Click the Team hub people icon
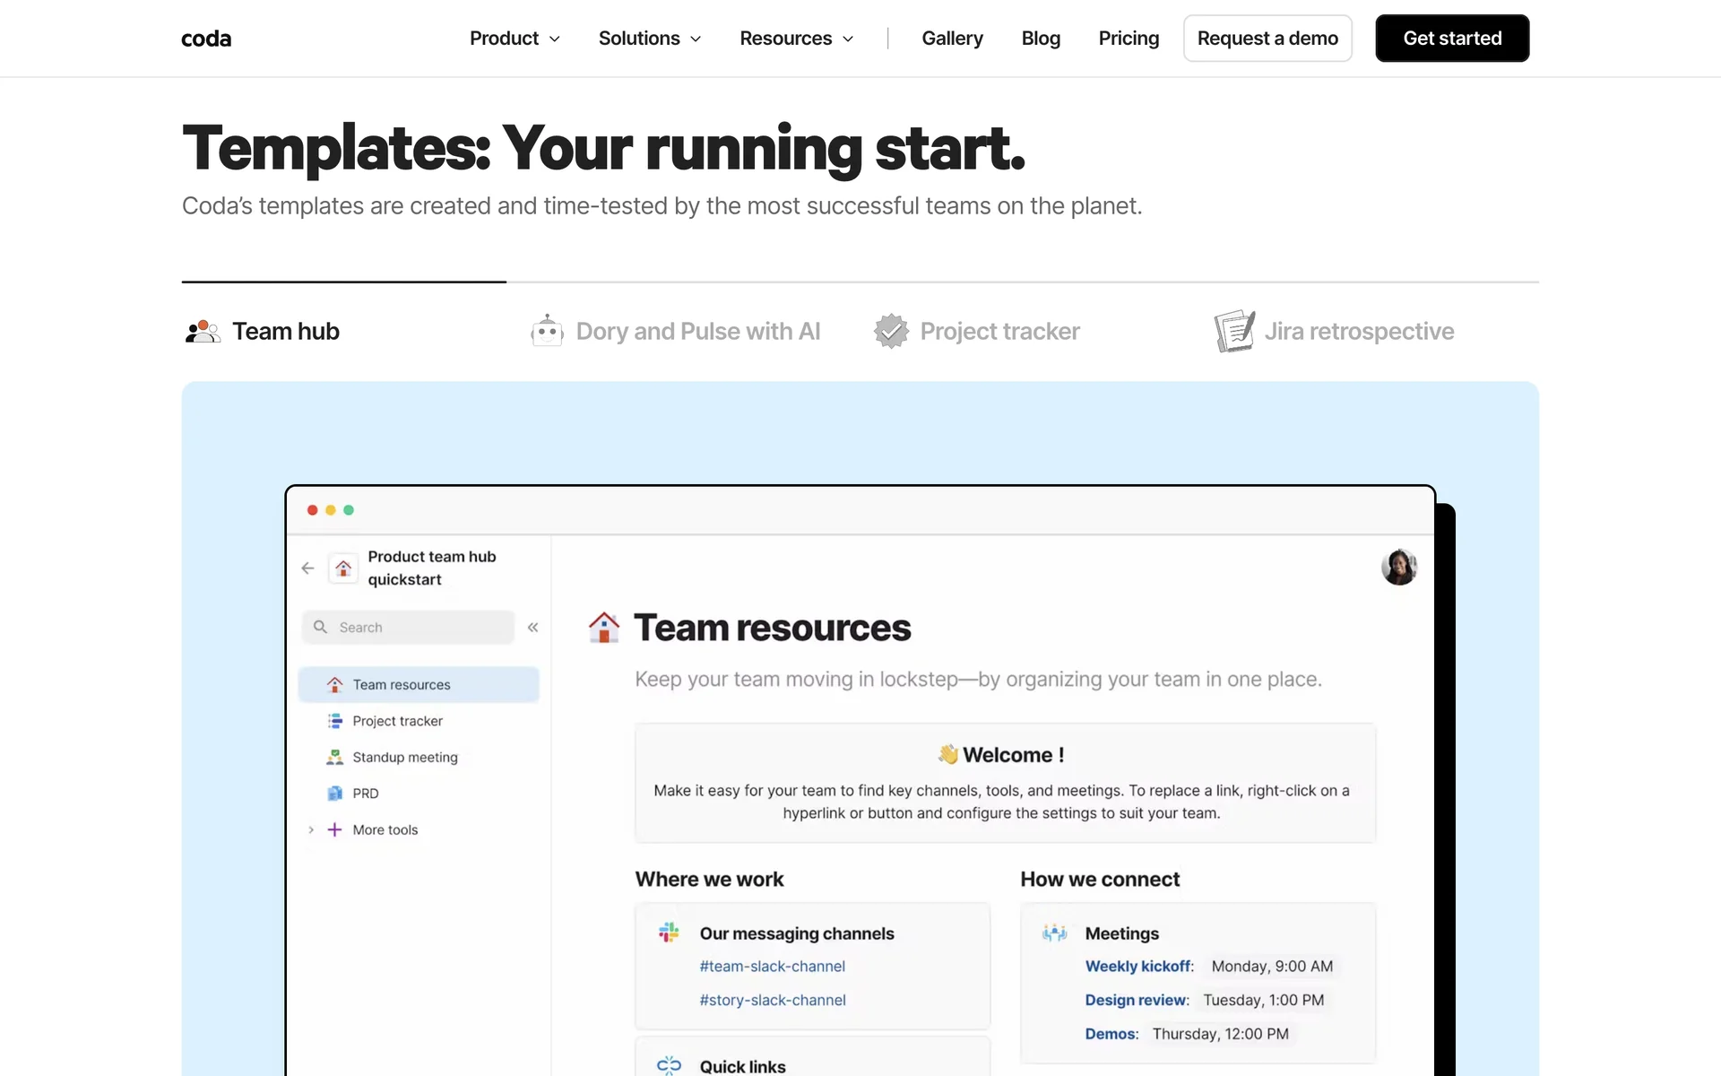This screenshot has width=1721, height=1076. tap(203, 332)
